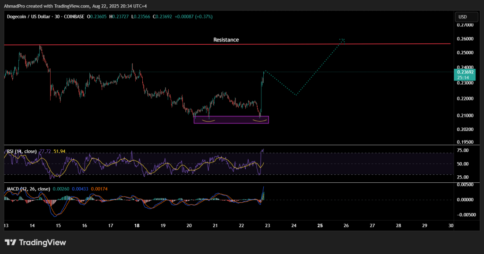This screenshot has width=484, height=254.
Task: Select the right yellow arc in support zone
Action: 259,121
